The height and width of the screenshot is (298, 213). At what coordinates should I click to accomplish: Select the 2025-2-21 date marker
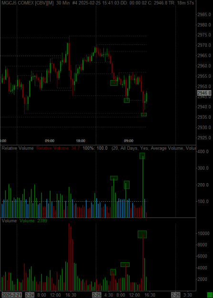click(11, 295)
